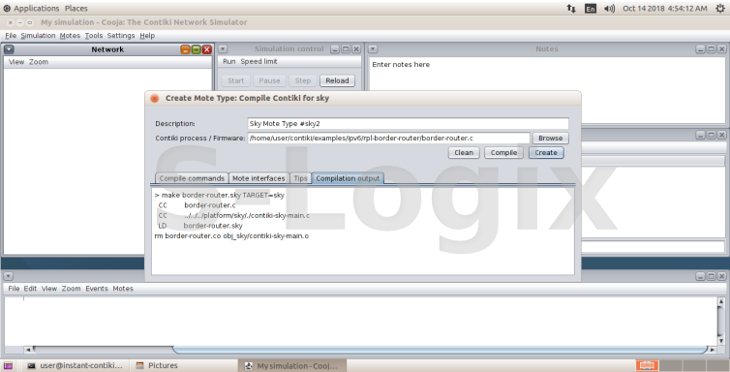Click the Compile button
Screen dimensions: 730x372
point(503,152)
